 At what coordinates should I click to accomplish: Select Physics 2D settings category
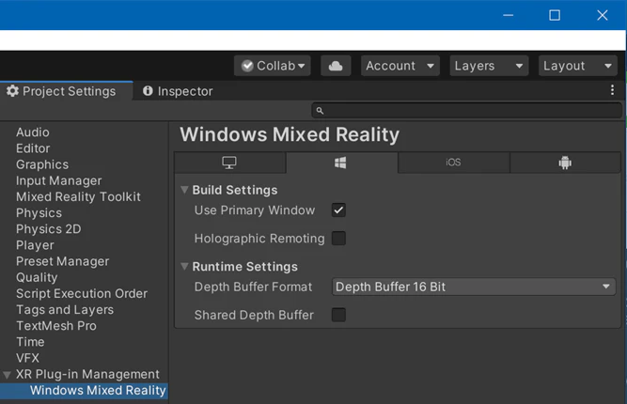pyautogui.click(x=48, y=229)
